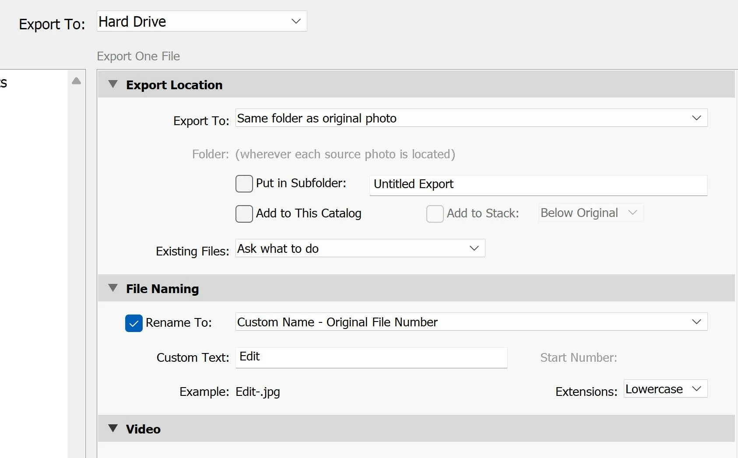Click the Export Location section header

click(x=174, y=85)
